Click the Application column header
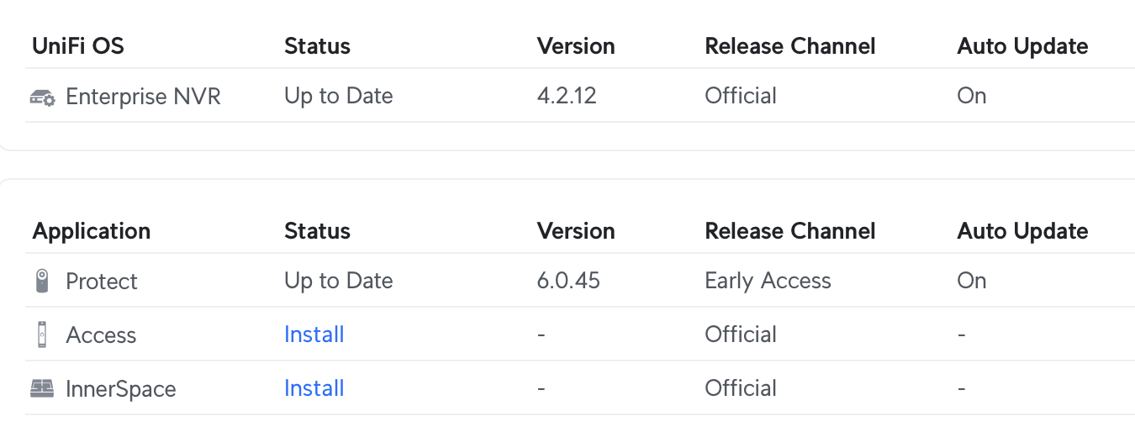This screenshot has height=432, width=1135. click(x=92, y=231)
